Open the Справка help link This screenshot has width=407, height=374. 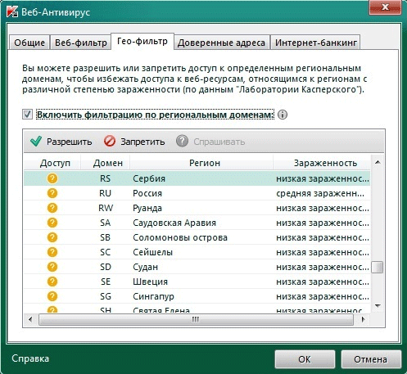(30, 358)
